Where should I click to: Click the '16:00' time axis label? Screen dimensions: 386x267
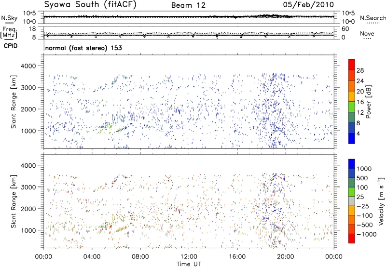pos(237,257)
